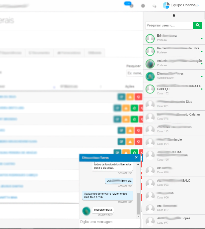The height and width of the screenshot is (229, 205).
Task: Click orange warning icon in first table row
Action: point(130,97)
